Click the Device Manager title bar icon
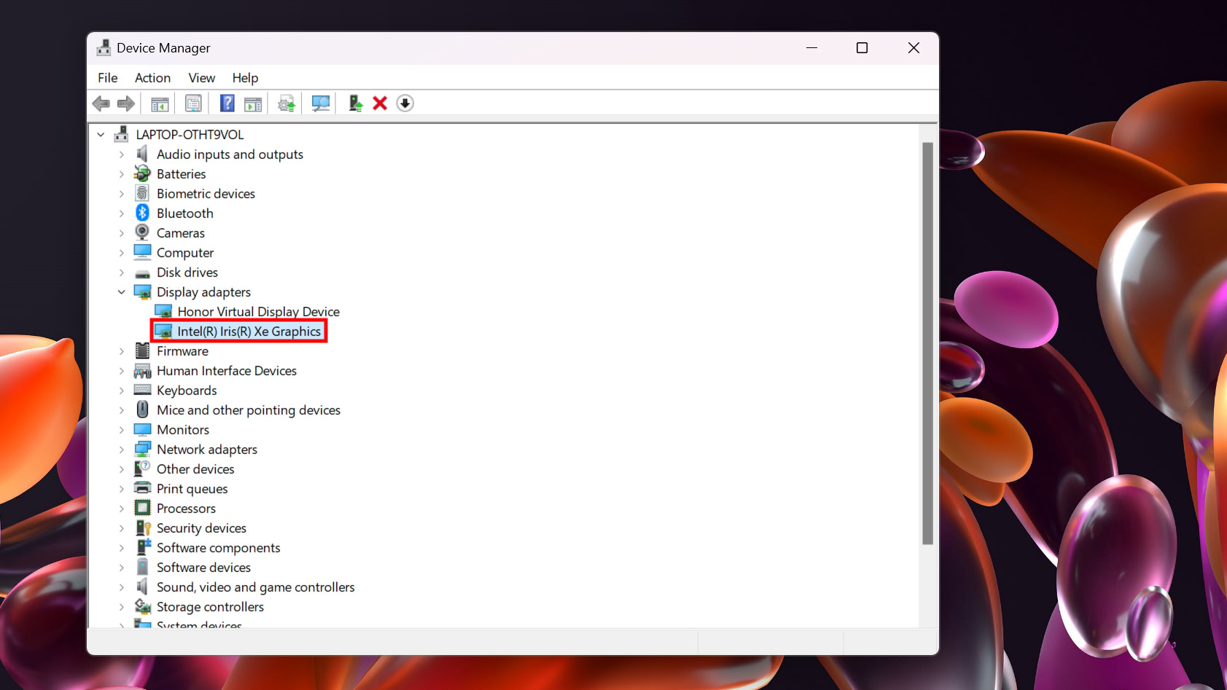Image resolution: width=1227 pixels, height=690 pixels. 104,48
